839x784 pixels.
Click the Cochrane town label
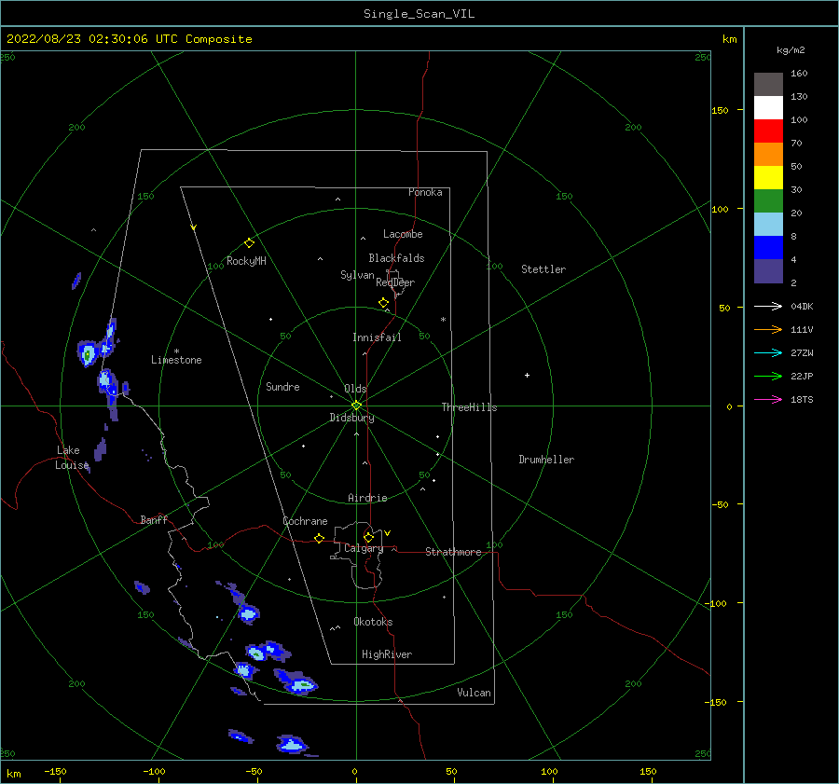coord(305,521)
